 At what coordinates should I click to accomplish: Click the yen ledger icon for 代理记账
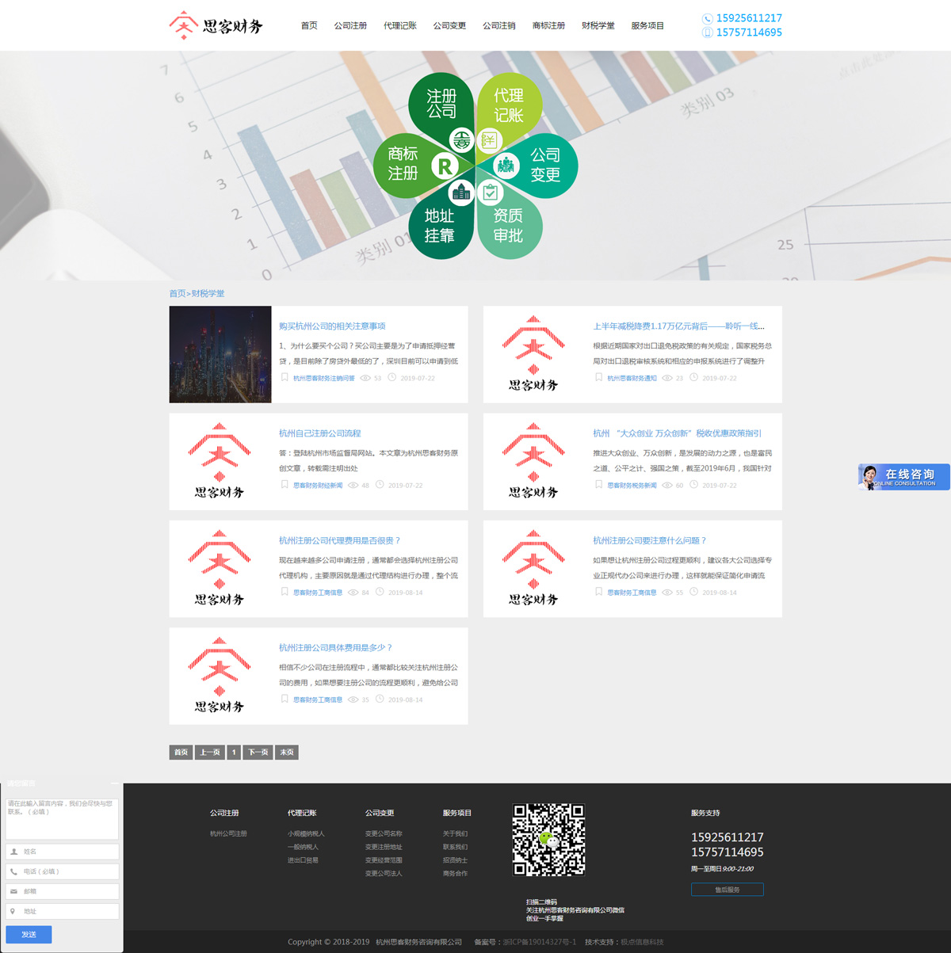[x=490, y=141]
